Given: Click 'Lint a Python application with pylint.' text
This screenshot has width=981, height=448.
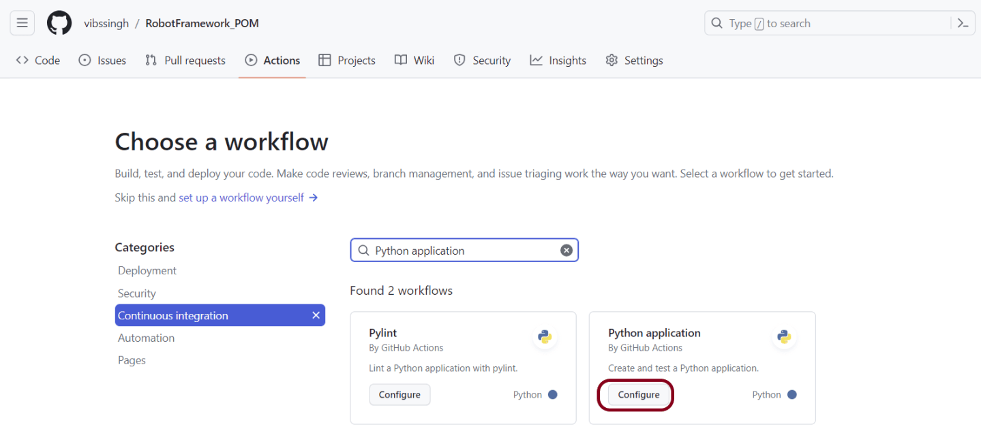Looking at the screenshot, I should (x=443, y=368).
